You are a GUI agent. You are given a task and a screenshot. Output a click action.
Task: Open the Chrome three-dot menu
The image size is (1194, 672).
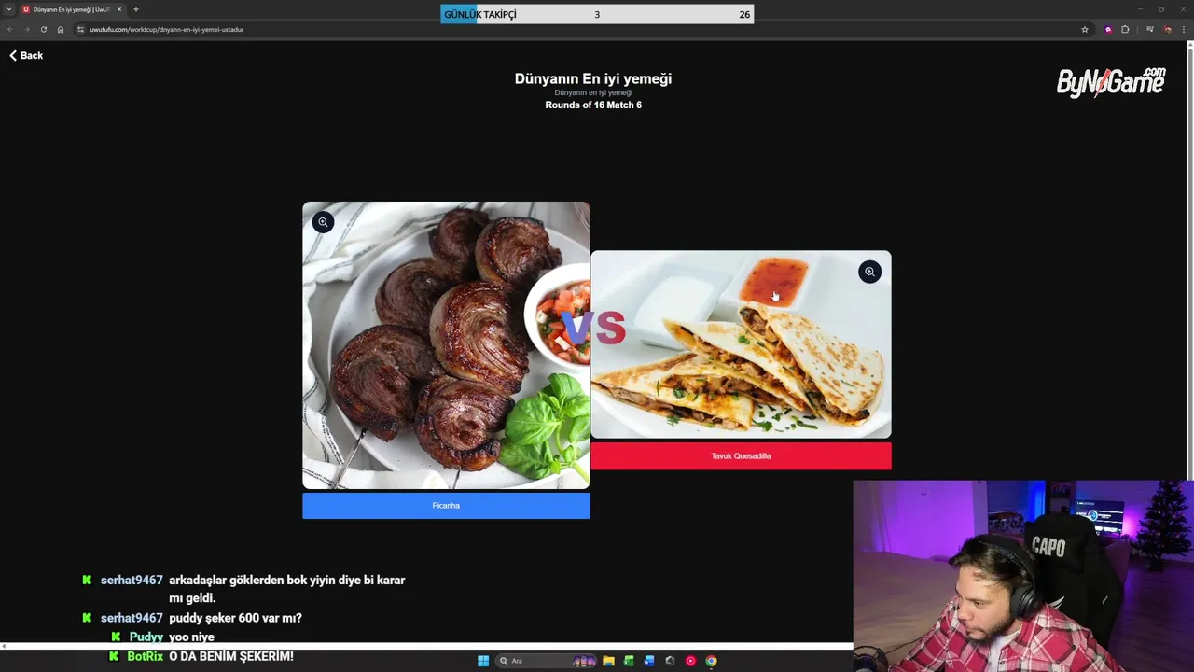1186,29
